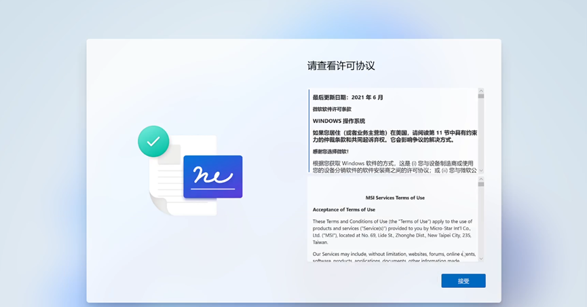Click the MSI Services Terms of Use heading
This screenshot has width=587, height=307.
tap(395, 198)
